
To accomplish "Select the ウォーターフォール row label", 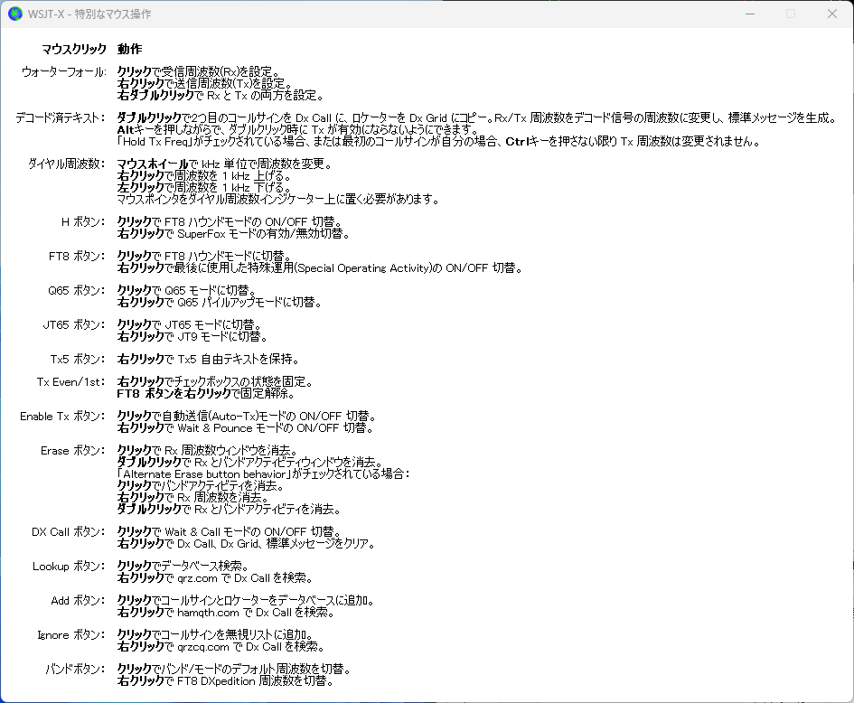I will coord(64,71).
